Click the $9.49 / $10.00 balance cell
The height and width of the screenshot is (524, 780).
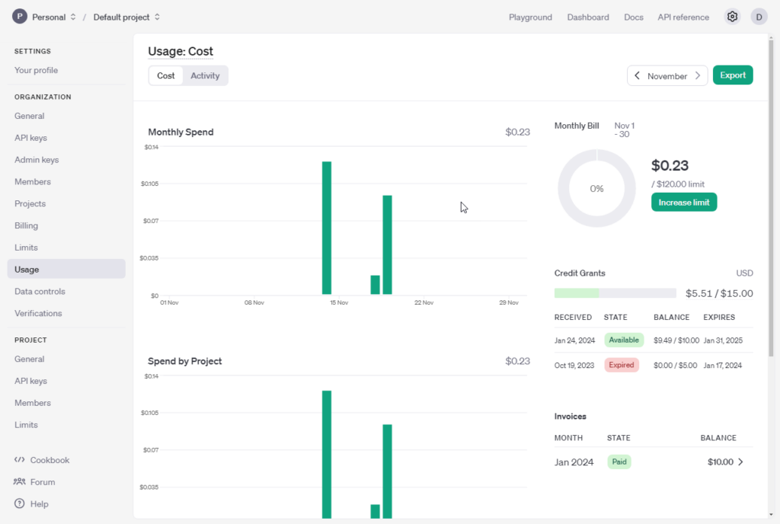click(676, 340)
